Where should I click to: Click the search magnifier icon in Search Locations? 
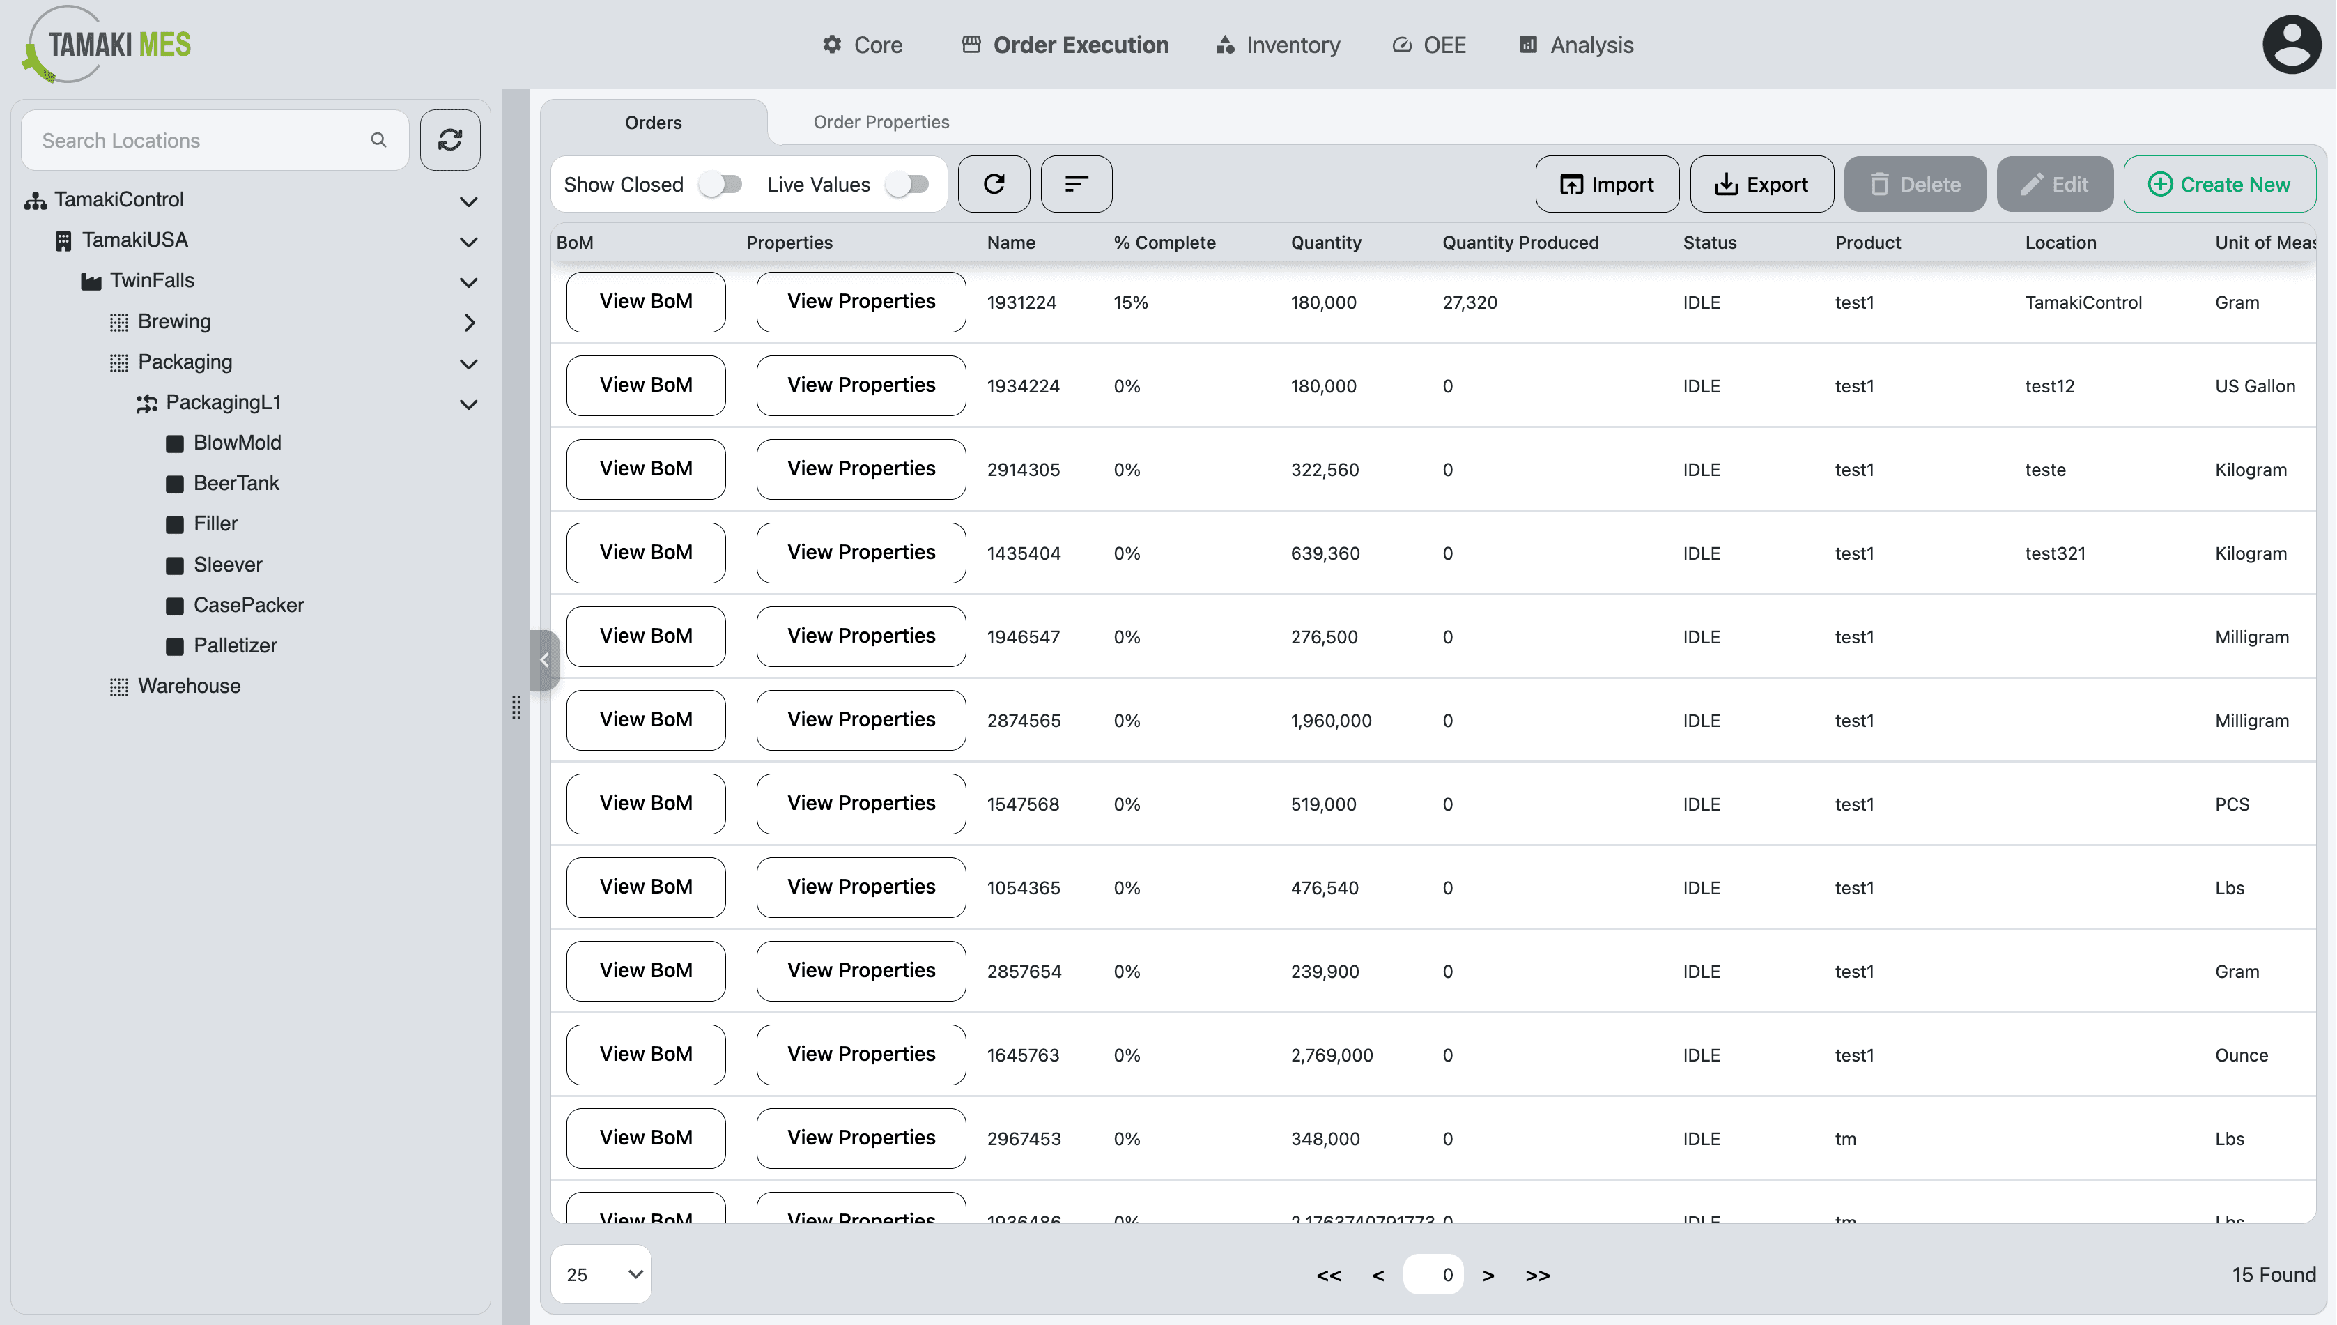[378, 140]
